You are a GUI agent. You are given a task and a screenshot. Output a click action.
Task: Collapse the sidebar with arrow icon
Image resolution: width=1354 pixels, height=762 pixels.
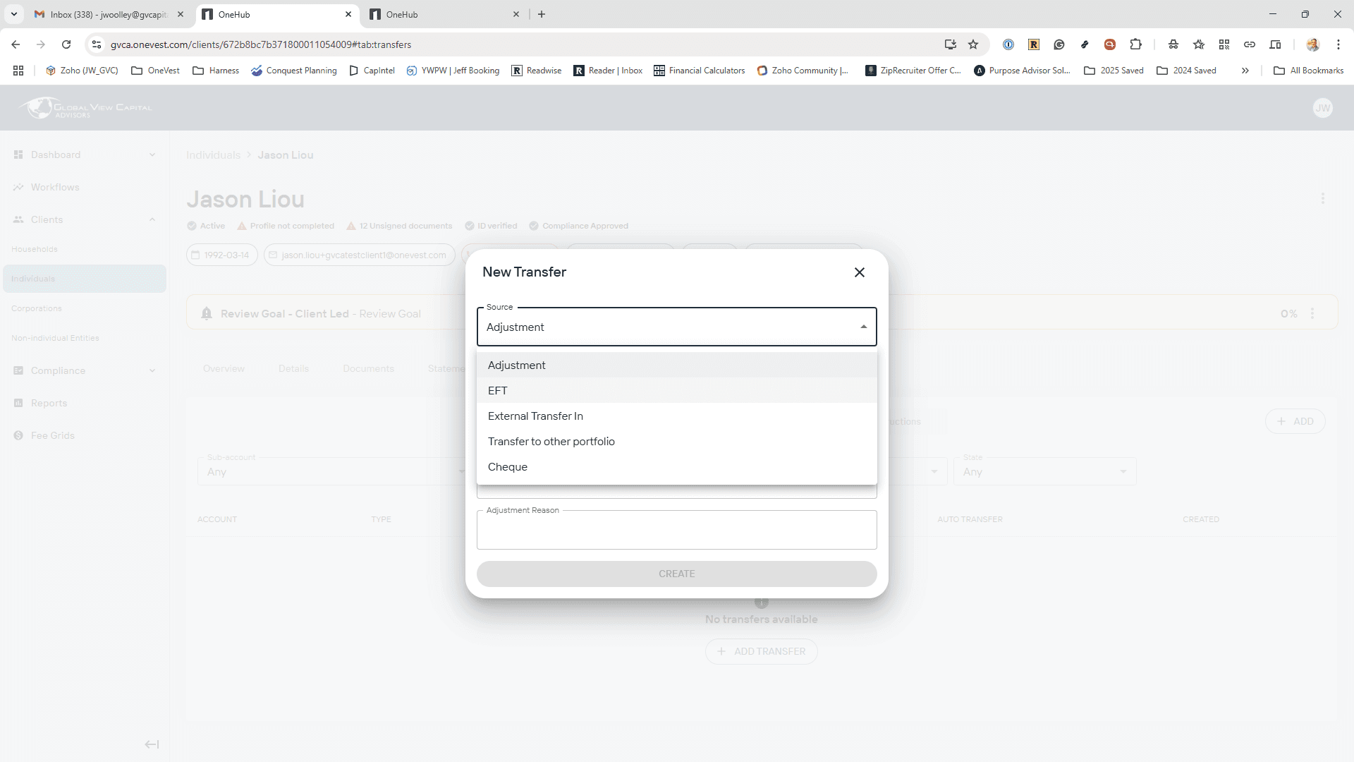[x=152, y=744]
